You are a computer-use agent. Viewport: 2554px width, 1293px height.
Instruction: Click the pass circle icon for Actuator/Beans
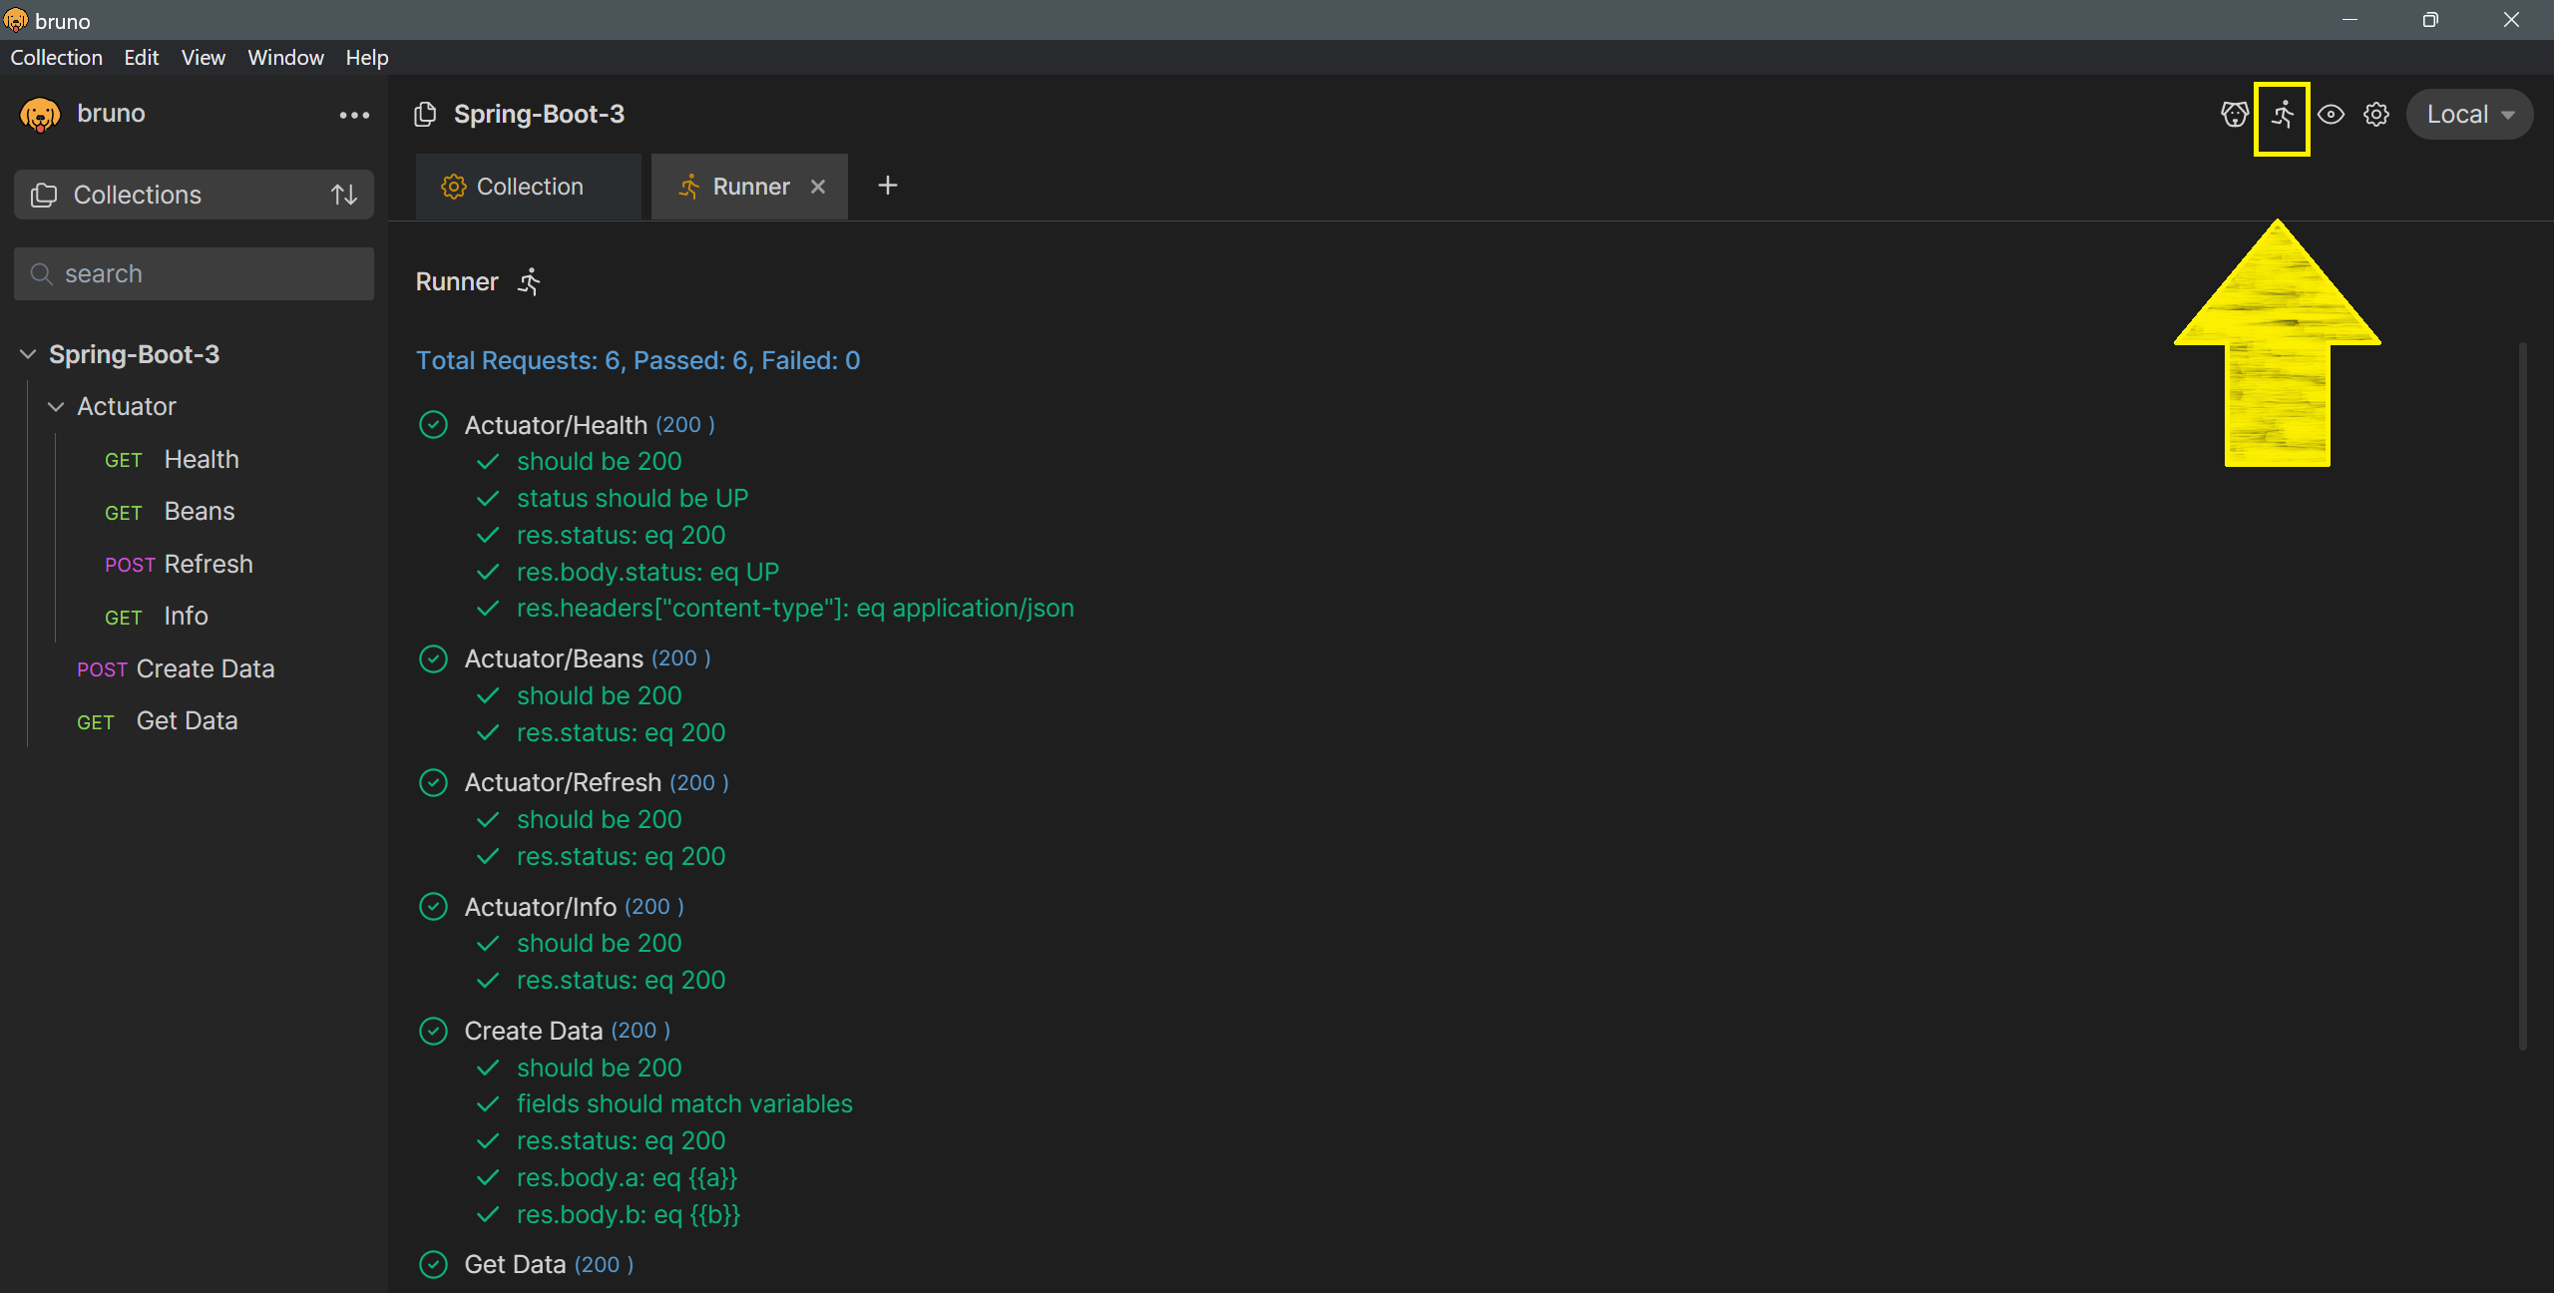click(433, 659)
